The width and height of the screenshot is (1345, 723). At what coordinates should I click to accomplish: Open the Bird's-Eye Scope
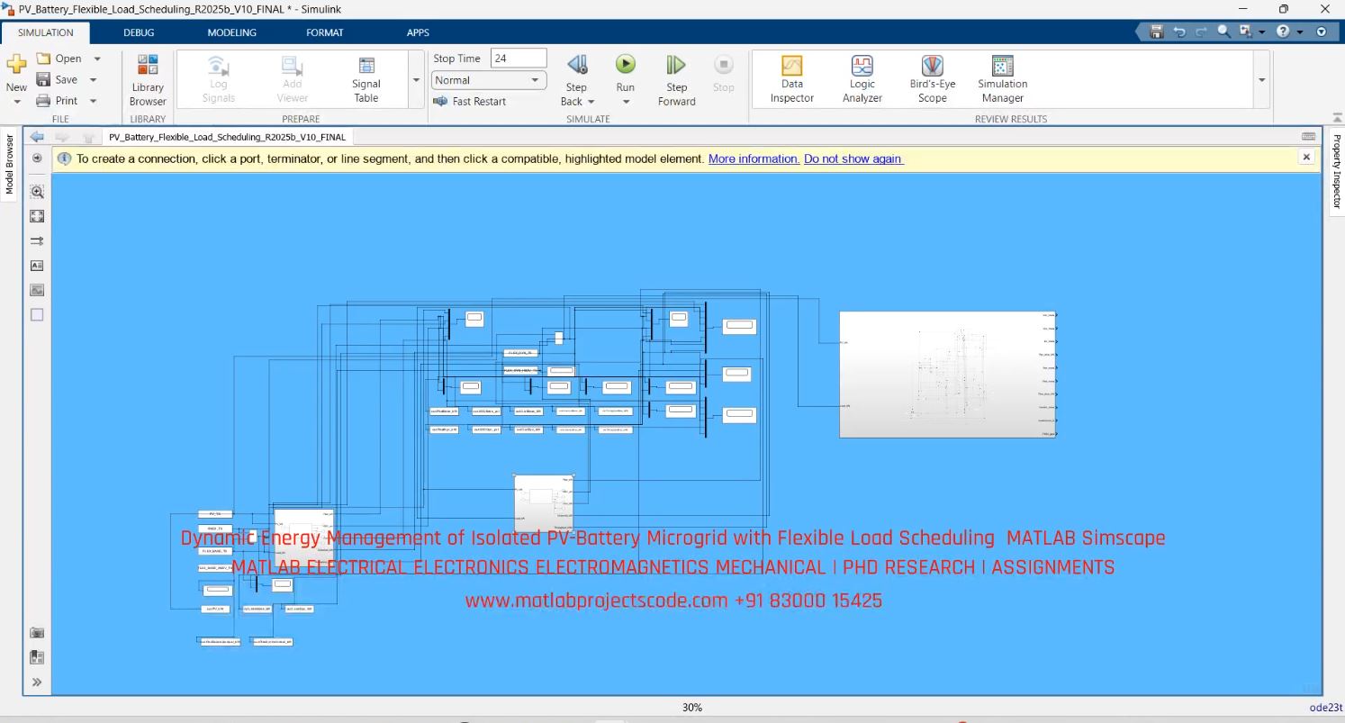[932, 79]
